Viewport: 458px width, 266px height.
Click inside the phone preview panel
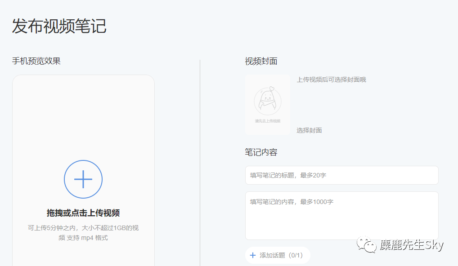83,171
